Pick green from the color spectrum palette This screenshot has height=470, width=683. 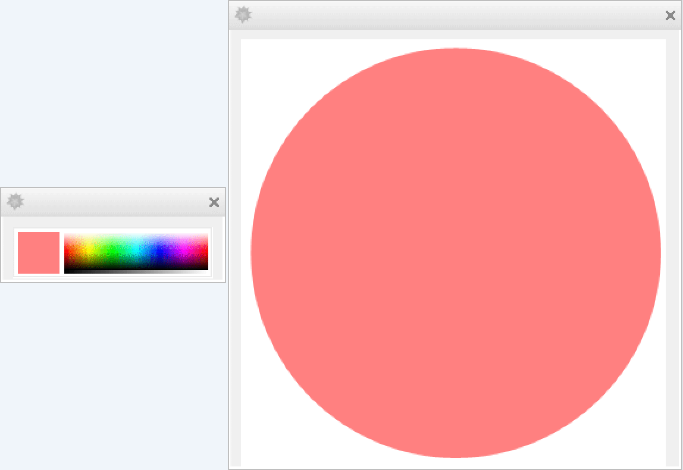pos(113,252)
